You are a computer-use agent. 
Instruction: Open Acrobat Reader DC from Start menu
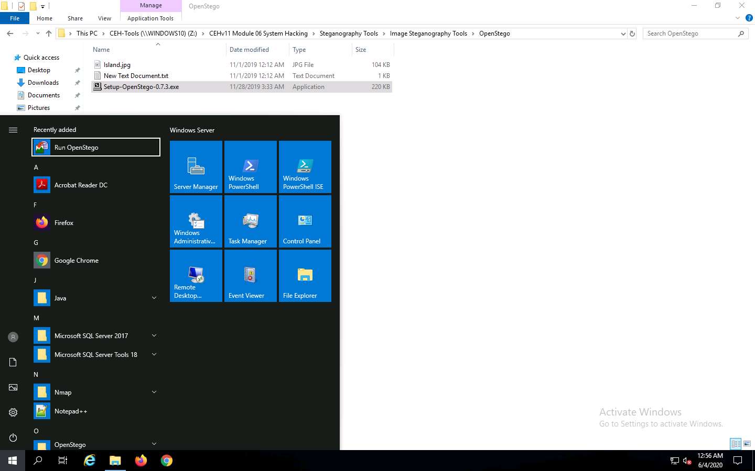pyautogui.click(x=96, y=185)
